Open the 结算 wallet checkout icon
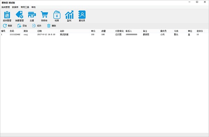The width and height of the screenshot is (209, 137). click(57, 16)
